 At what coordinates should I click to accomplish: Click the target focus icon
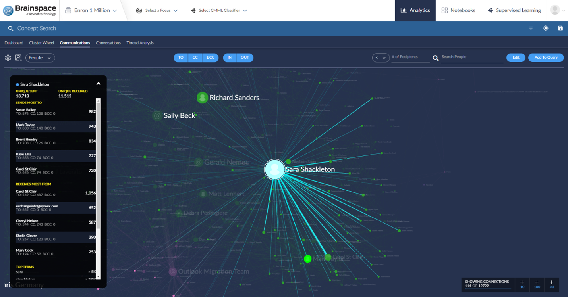546,28
